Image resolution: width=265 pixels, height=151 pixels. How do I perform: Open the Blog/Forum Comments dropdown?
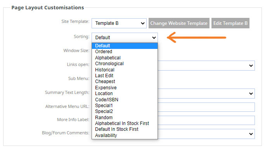coord(206,134)
